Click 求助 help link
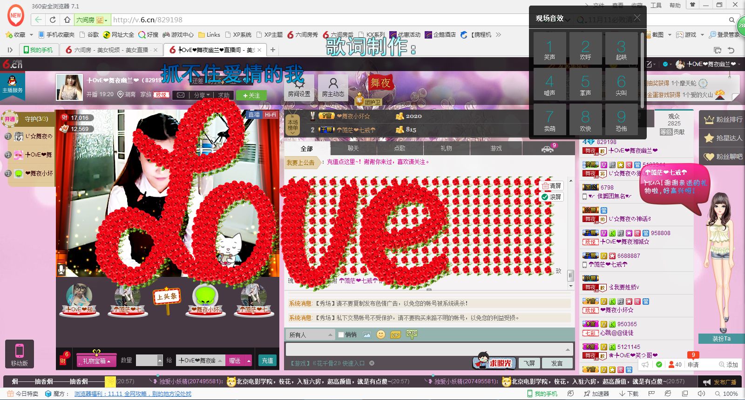This screenshot has width=745, height=400. (224, 95)
